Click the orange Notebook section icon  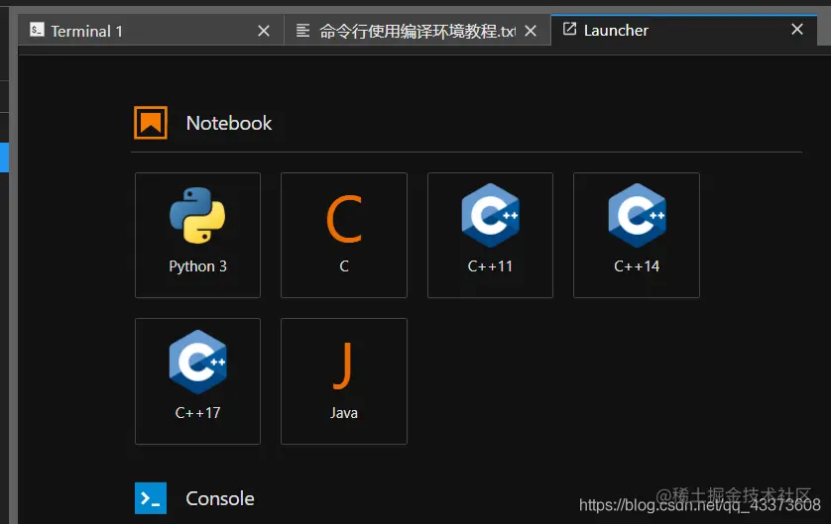click(151, 123)
